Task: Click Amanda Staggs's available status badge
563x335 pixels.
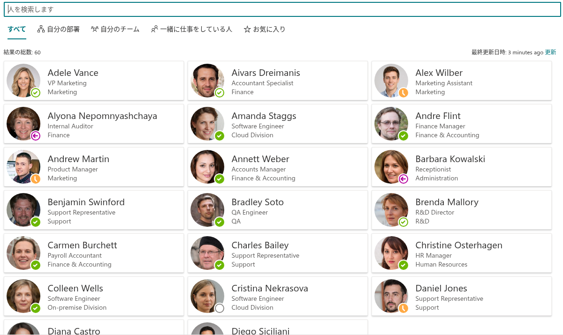Action: (220, 136)
